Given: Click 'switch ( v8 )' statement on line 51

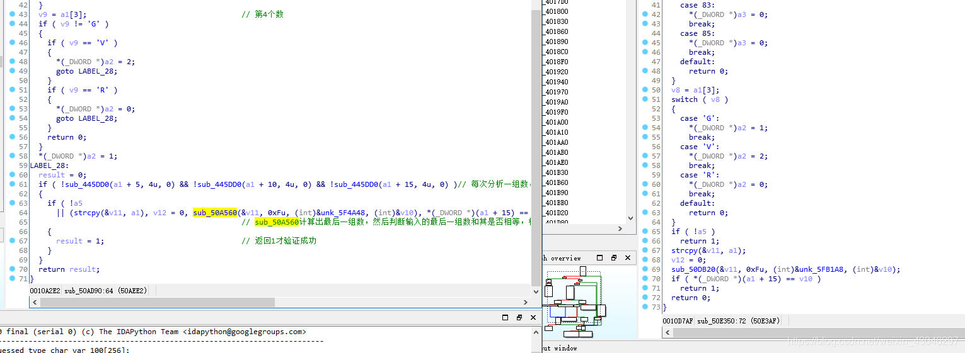Looking at the screenshot, I should pos(700,99).
